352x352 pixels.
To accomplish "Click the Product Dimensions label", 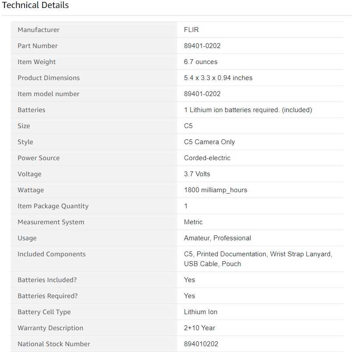I will (49, 78).
